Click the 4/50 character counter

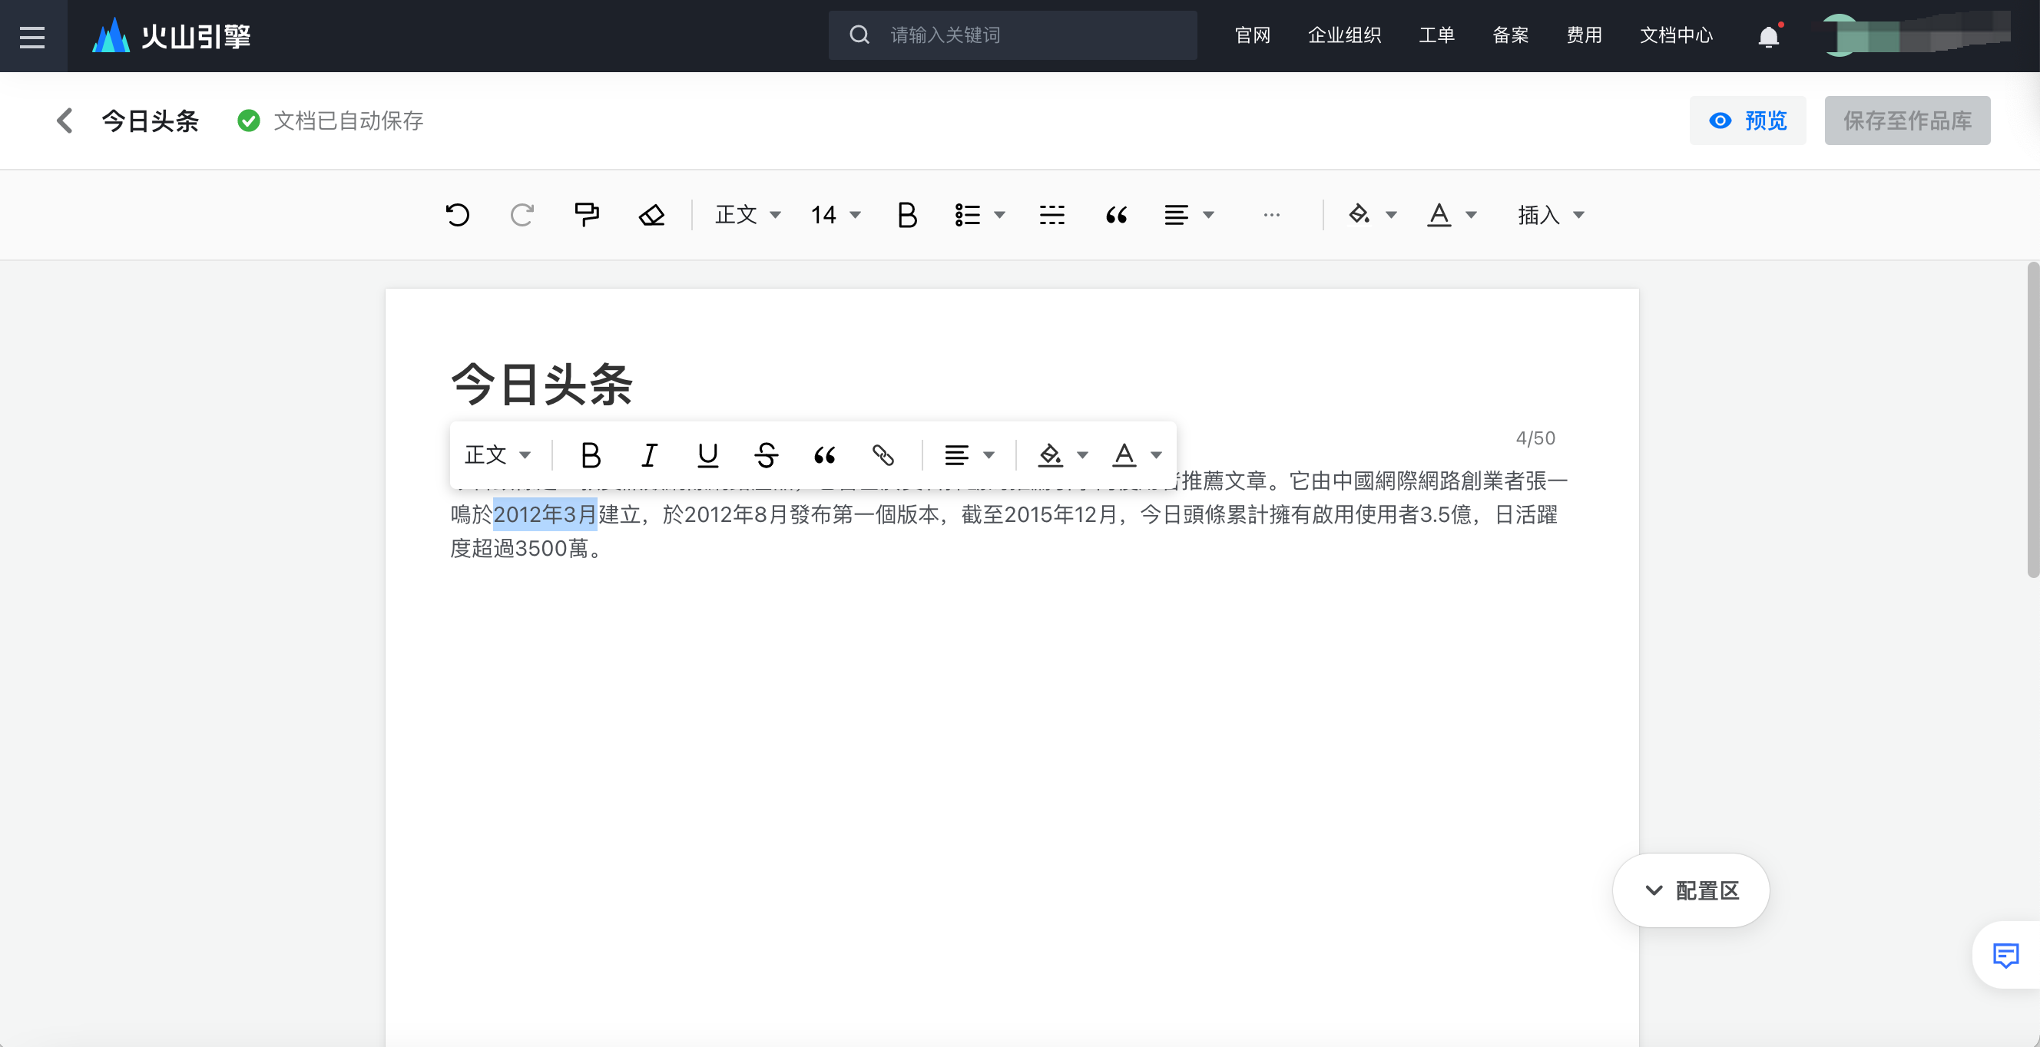pyautogui.click(x=1535, y=438)
